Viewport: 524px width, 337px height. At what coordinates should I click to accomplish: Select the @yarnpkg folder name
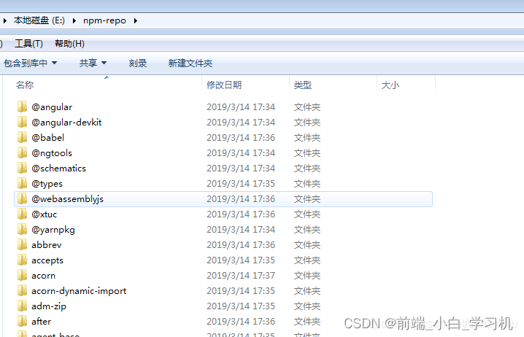(x=53, y=230)
